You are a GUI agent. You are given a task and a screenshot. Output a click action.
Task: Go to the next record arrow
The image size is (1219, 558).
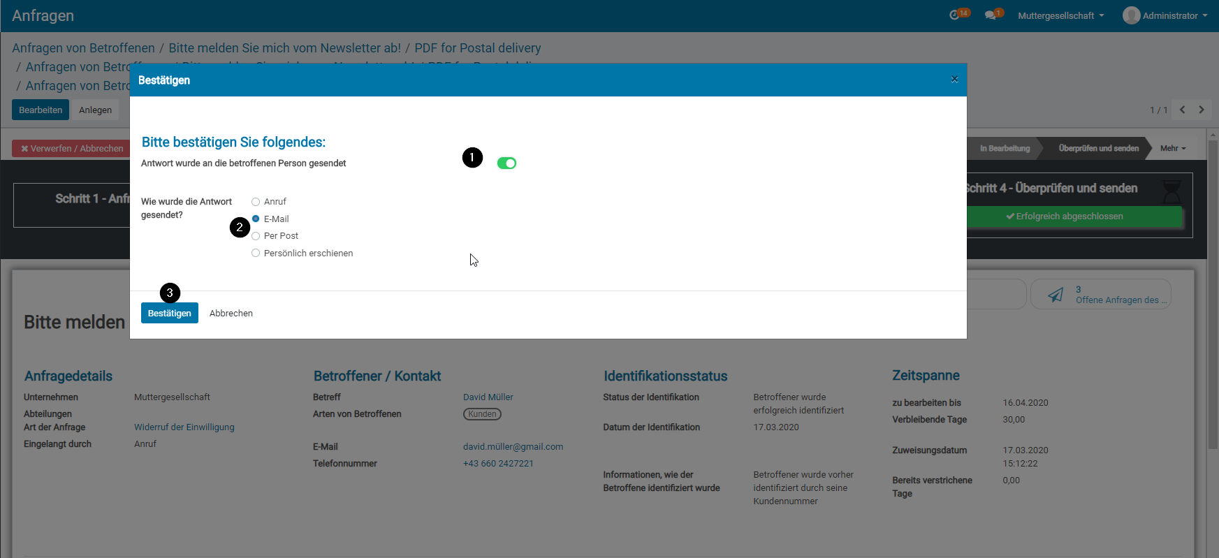coord(1202,110)
